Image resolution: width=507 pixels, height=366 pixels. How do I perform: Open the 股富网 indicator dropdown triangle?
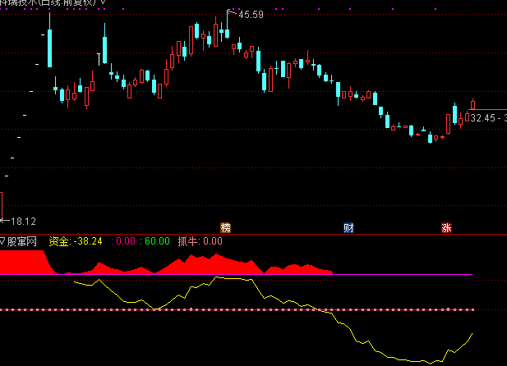[x=2, y=241]
